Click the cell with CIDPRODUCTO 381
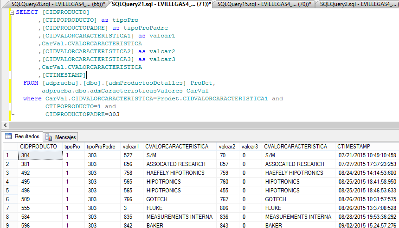 coord(40,164)
